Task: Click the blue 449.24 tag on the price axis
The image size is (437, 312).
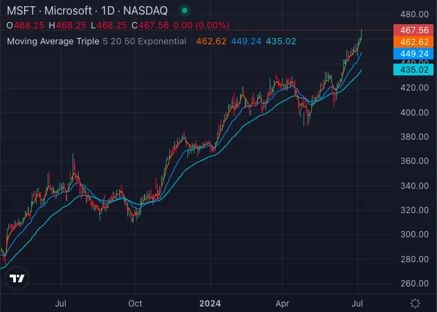Action: 413,53
